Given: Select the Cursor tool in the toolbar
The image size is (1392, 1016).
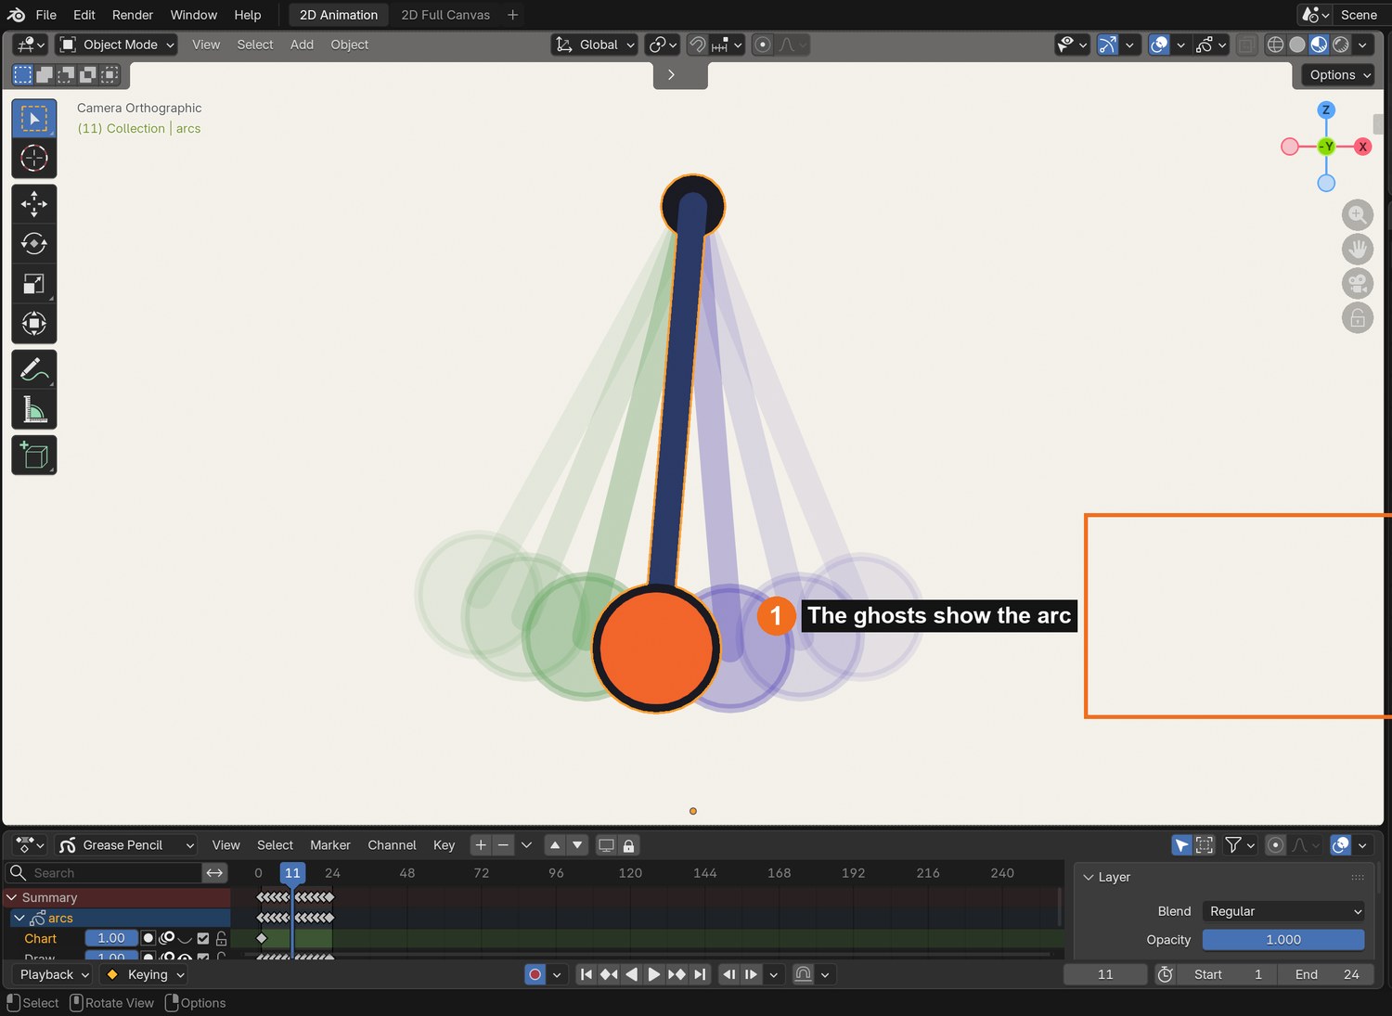Looking at the screenshot, I should (34, 159).
